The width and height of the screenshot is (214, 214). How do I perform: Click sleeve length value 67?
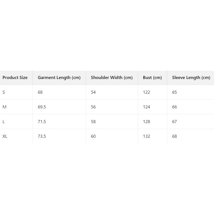[x=174, y=122]
